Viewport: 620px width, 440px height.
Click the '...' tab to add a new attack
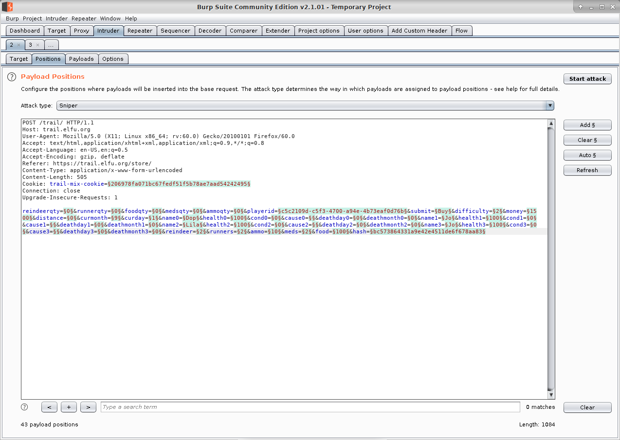pos(52,45)
